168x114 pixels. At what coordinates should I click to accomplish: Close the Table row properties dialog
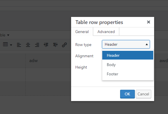pyautogui.click(x=148, y=22)
